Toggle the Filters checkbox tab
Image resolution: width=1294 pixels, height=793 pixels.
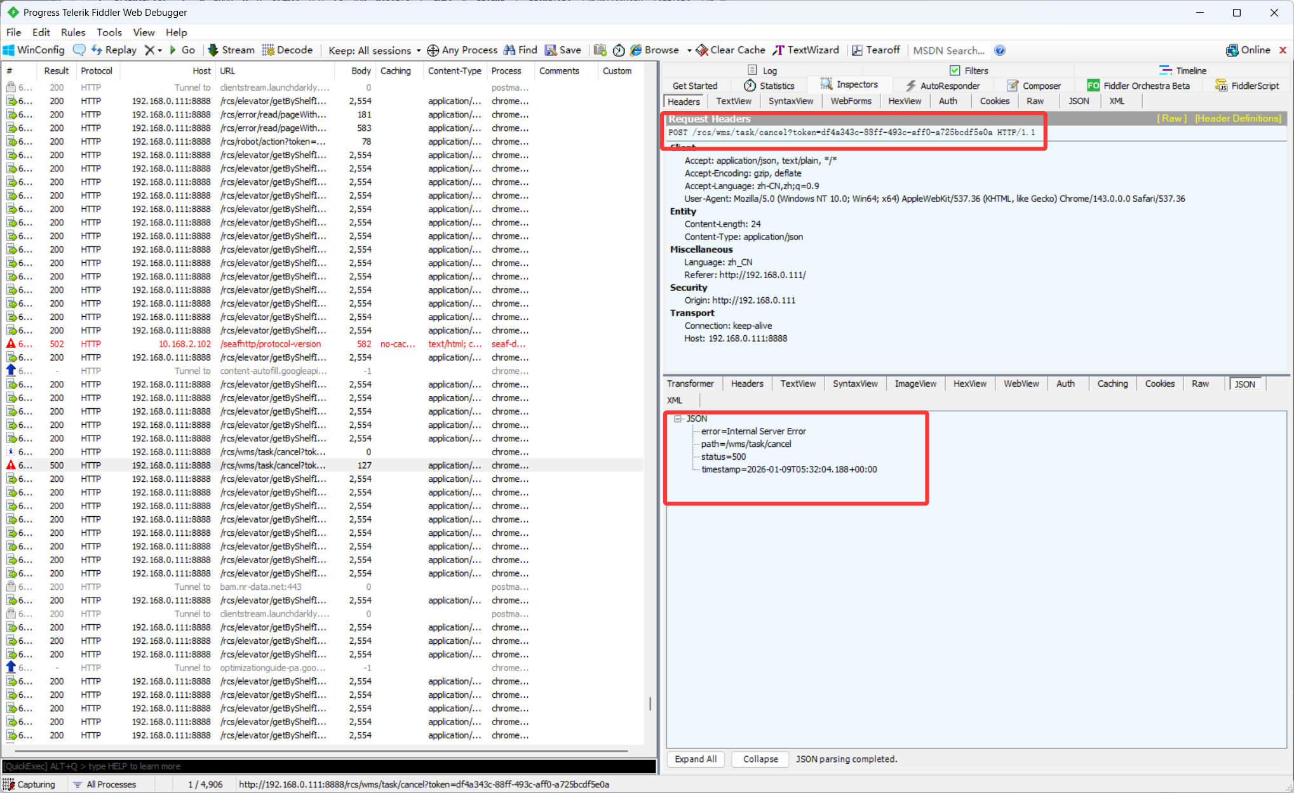(968, 70)
